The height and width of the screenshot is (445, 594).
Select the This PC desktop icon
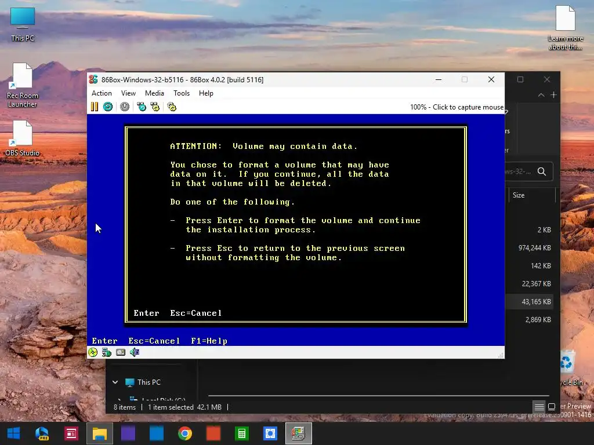23,24
